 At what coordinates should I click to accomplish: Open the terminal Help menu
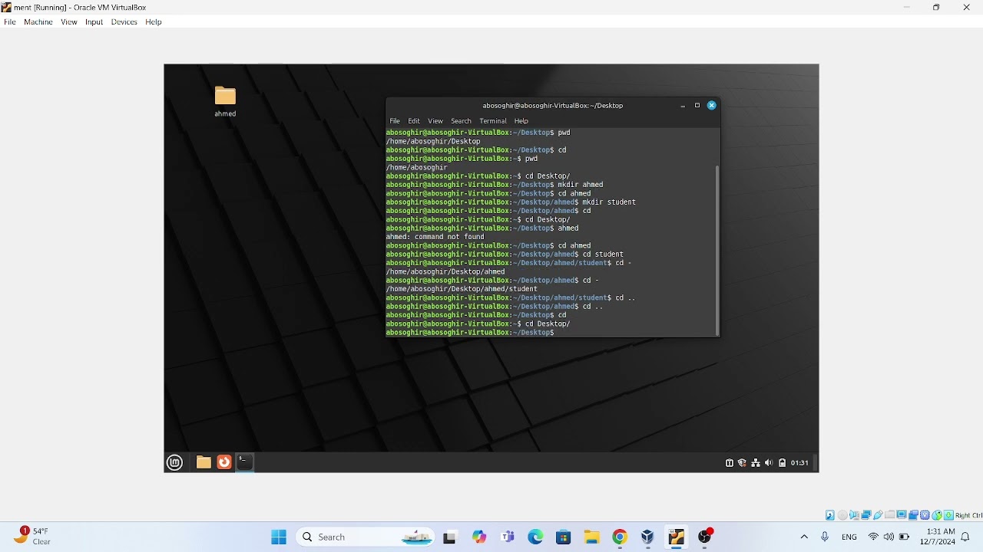click(x=521, y=121)
